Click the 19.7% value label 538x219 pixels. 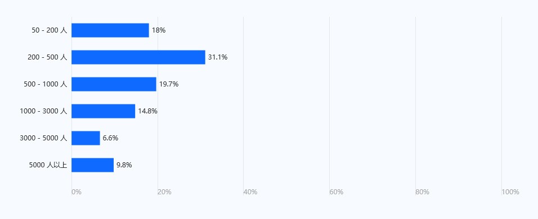point(169,84)
